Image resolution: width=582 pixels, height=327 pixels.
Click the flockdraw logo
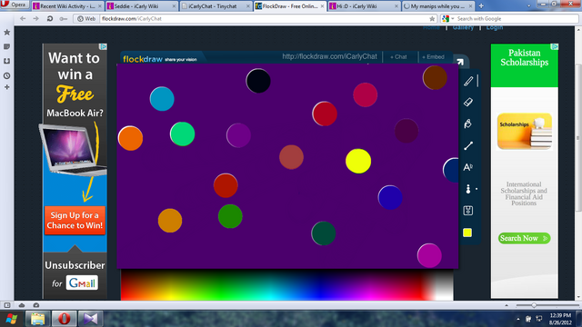(143, 59)
